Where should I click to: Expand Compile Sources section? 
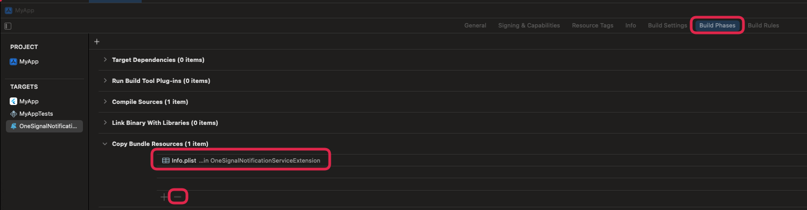tap(105, 102)
